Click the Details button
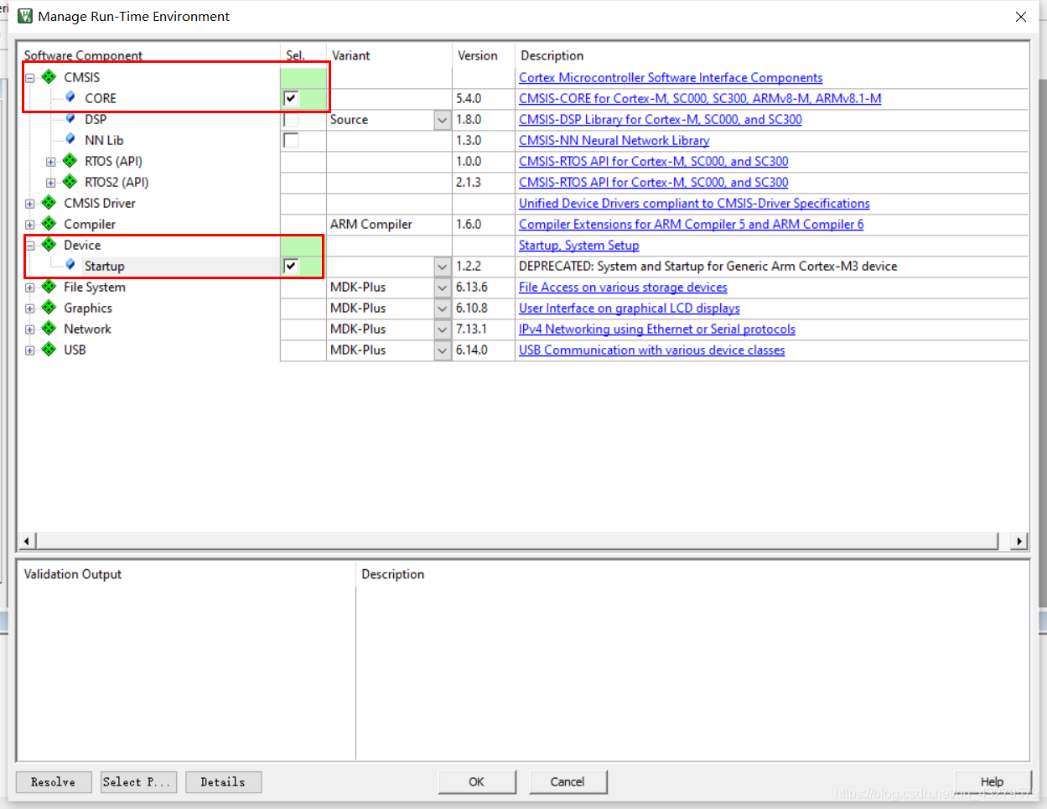This screenshot has height=809, width=1047. click(223, 781)
